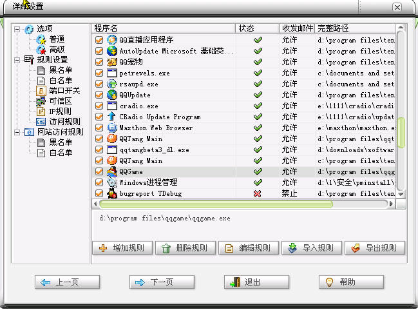Click the green check status for QQGame
418x310 pixels.
pos(258,171)
